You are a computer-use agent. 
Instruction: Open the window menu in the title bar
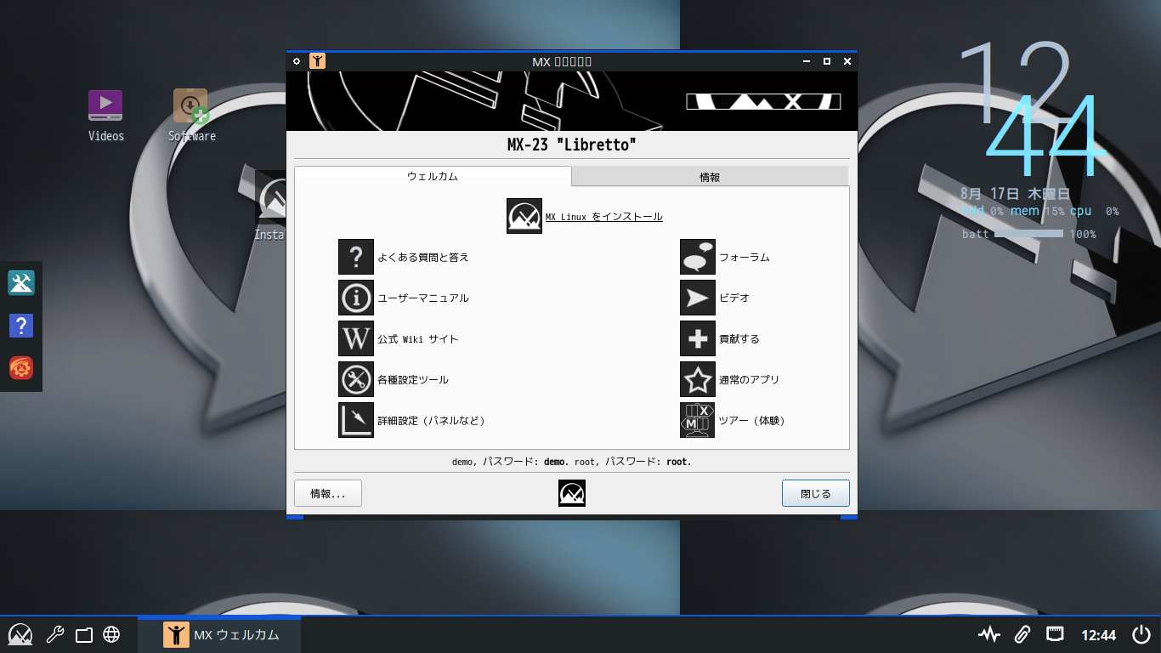click(x=297, y=61)
